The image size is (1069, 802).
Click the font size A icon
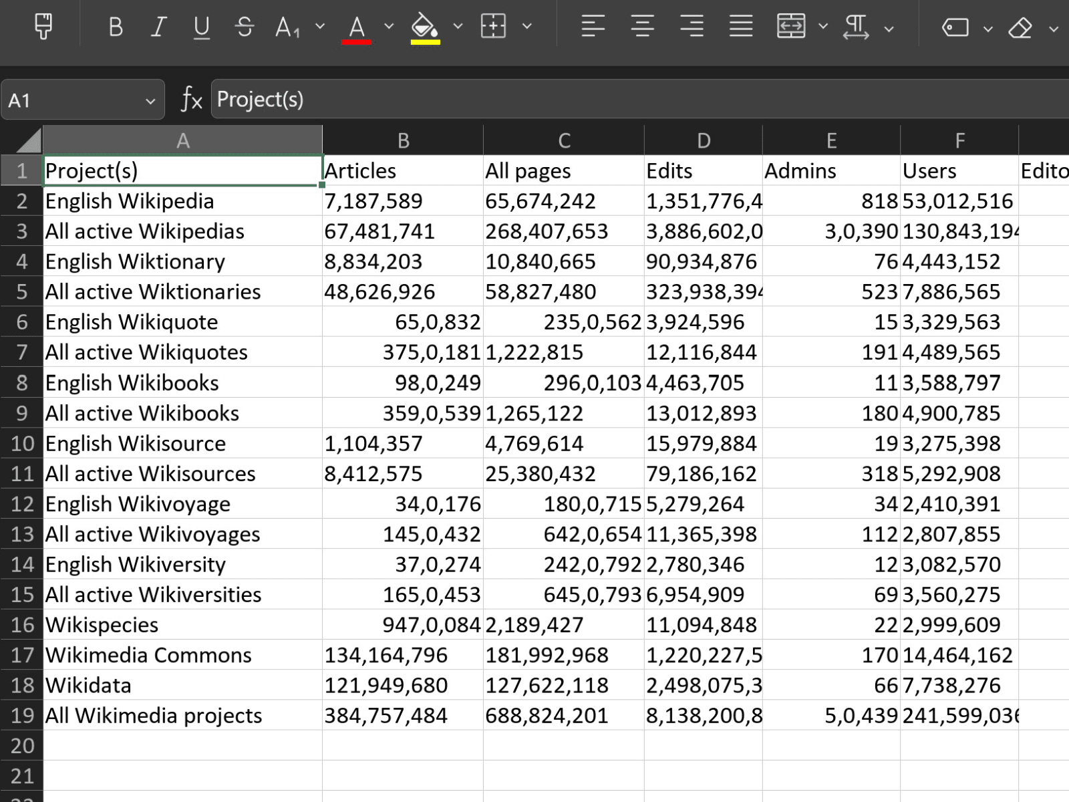click(287, 27)
